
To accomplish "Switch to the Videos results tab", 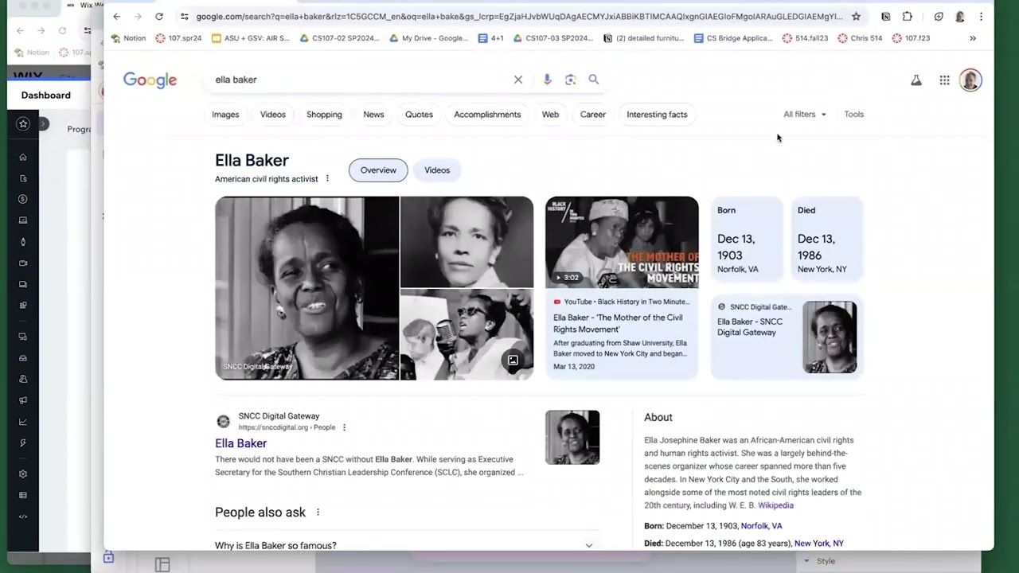I will (272, 115).
